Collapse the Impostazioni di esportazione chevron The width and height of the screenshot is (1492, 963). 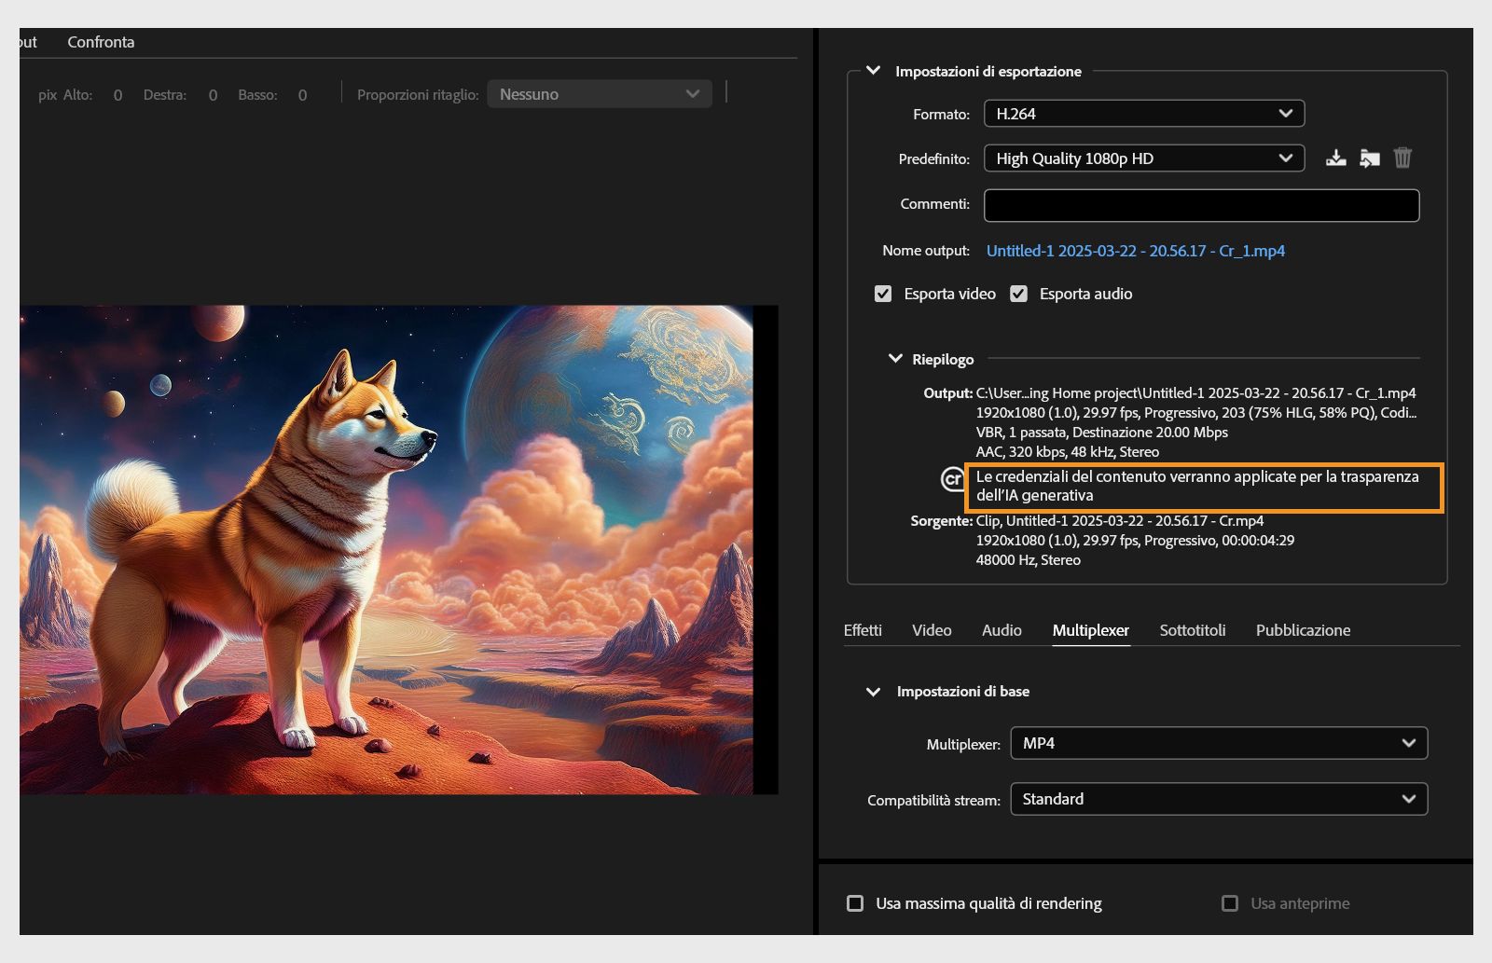(874, 68)
